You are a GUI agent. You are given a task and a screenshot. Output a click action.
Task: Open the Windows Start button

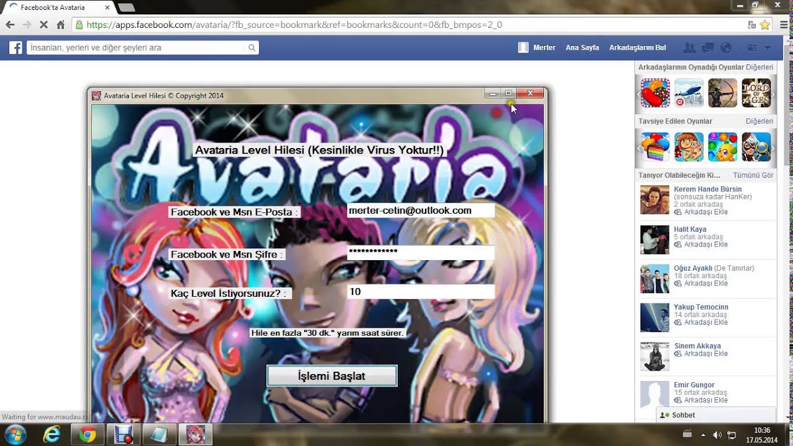click(15, 434)
